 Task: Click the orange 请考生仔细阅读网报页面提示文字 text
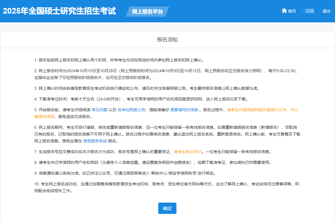262,110
